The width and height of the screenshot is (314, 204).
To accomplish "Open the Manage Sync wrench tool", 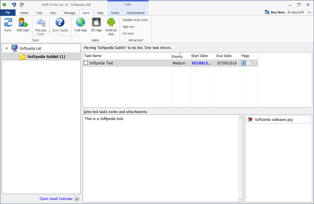I will 41,23.
